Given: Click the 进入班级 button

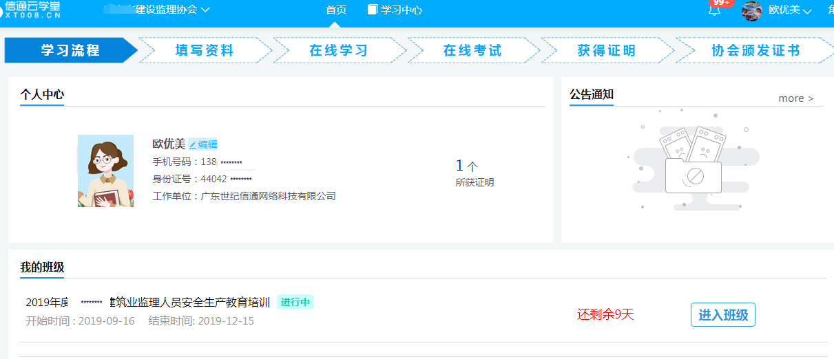Looking at the screenshot, I should 723,315.
